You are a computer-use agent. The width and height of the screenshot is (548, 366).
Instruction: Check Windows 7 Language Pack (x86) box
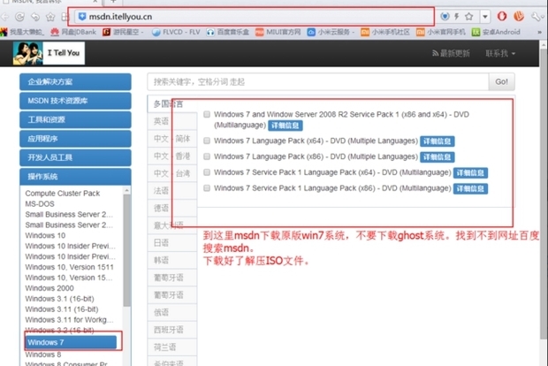[x=207, y=156]
